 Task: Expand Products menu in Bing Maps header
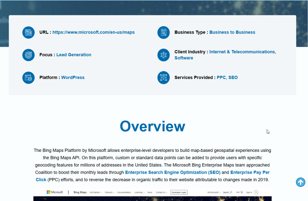[x=109, y=192]
